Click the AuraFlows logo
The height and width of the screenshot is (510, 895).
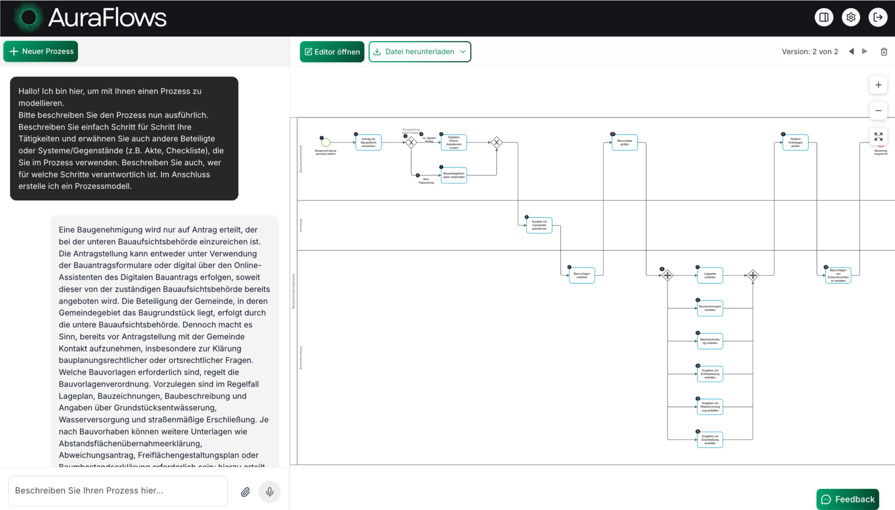[x=90, y=17]
